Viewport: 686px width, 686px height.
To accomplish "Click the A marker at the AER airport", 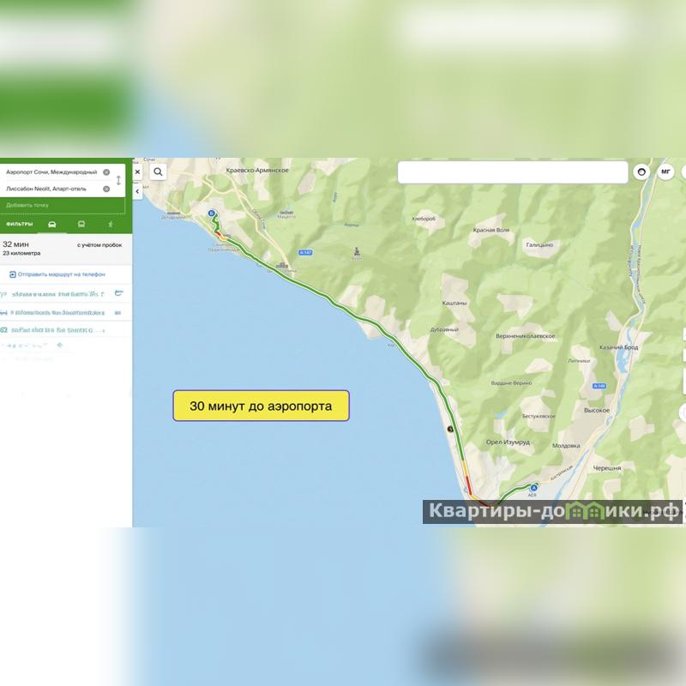I will [x=533, y=487].
